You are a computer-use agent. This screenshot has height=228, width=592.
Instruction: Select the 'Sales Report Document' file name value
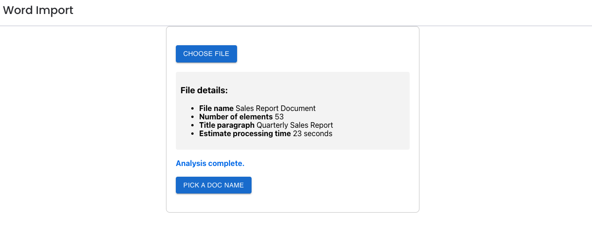pos(275,108)
